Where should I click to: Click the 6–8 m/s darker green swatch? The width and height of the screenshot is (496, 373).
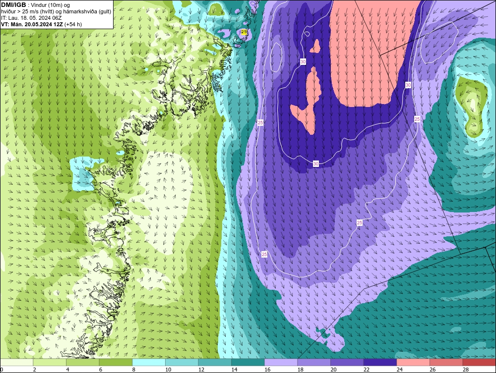point(116,362)
